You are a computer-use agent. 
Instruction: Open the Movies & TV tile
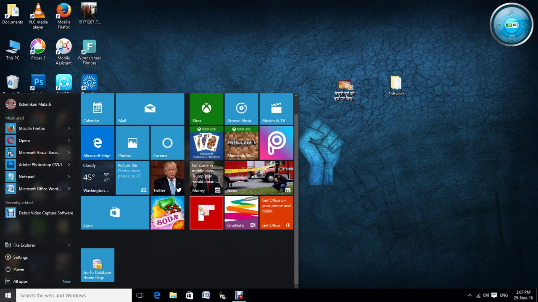(x=276, y=109)
